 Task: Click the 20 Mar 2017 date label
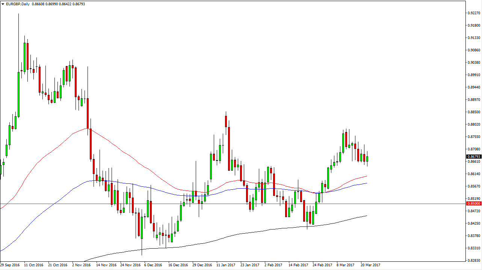pos(370,265)
